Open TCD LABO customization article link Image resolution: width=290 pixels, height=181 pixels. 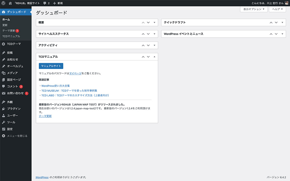point(75,96)
